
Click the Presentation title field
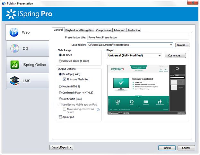click(x=138, y=37)
